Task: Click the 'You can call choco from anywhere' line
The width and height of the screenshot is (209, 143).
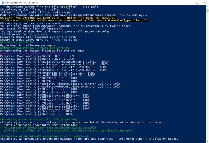Action: [66, 26]
